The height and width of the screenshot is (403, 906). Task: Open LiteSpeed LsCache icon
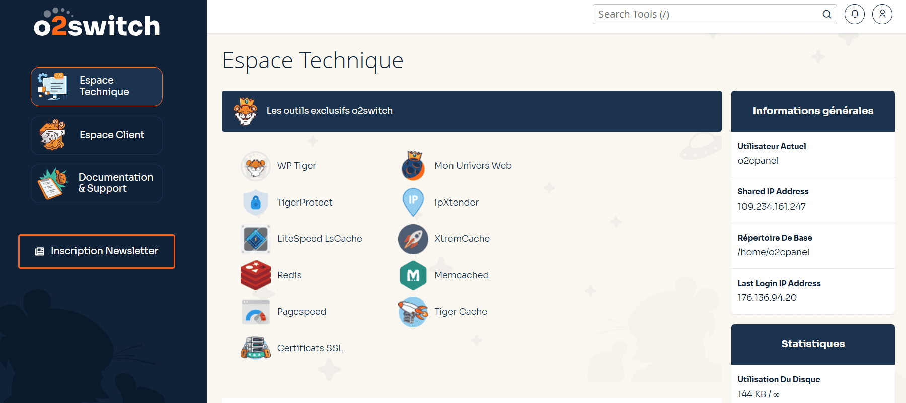coord(256,239)
